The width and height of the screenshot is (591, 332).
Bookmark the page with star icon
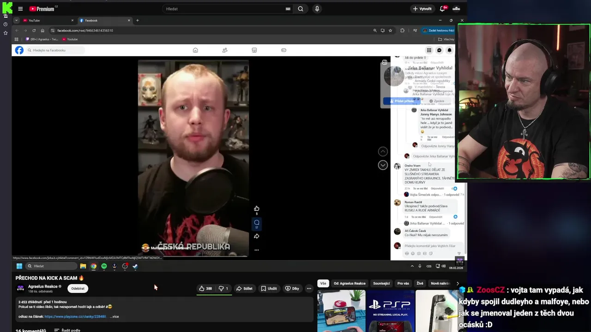390,30
